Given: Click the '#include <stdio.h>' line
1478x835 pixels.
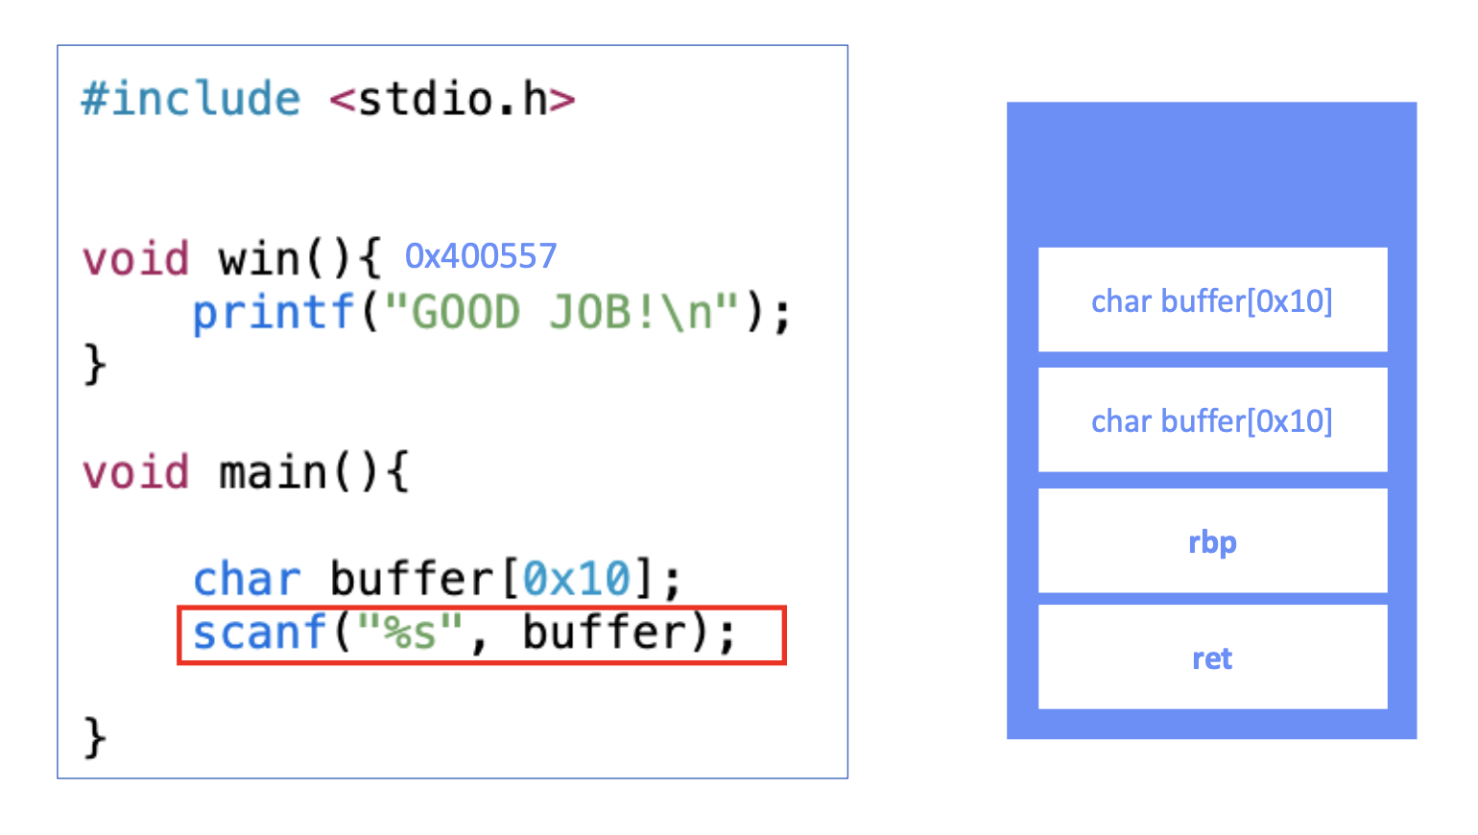Looking at the screenshot, I should pyautogui.click(x=328, y=99).
